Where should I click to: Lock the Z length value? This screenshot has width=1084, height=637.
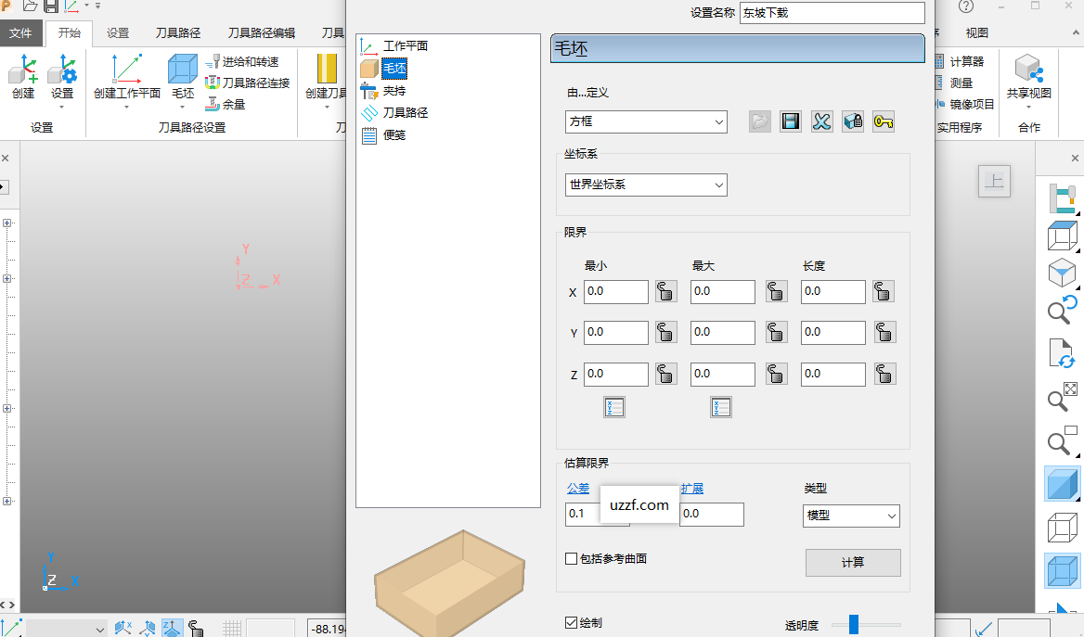pyautogui.click(x=884, y=374)
